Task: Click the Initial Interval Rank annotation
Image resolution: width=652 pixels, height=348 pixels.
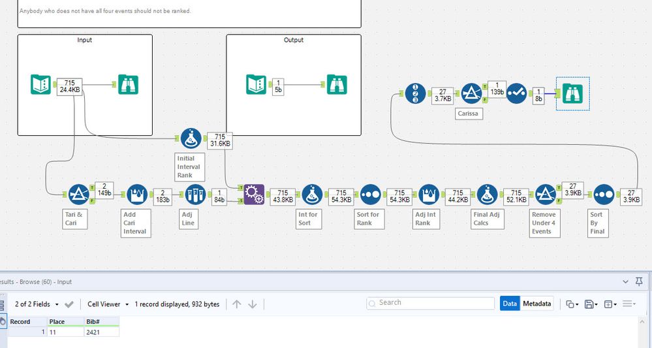Action: tap(189, 166)
